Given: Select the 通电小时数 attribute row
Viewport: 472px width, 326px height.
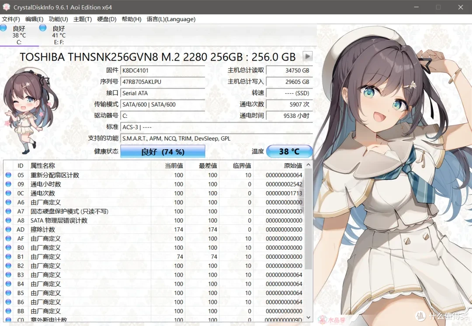Looking at the screenshot, I should [x=154, y=184].
